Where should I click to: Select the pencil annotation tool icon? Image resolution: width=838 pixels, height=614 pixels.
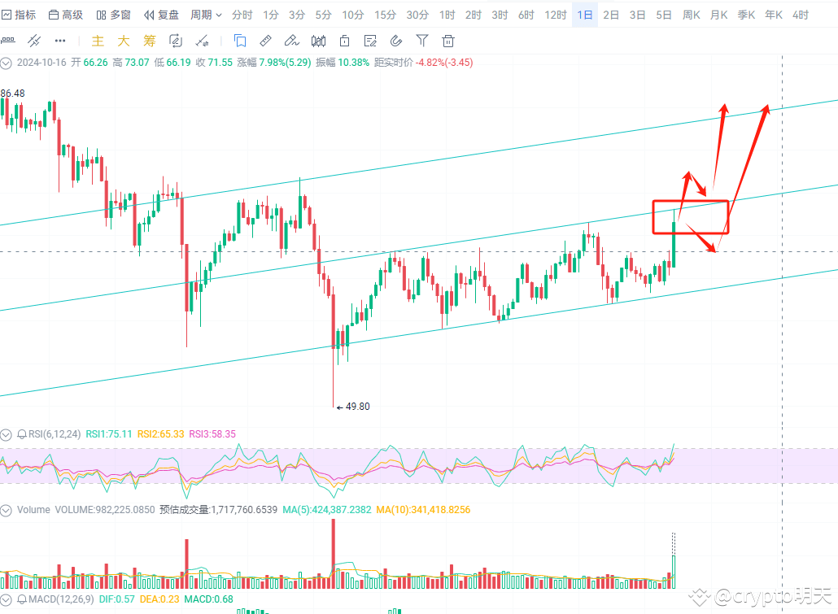click(291, 41)
